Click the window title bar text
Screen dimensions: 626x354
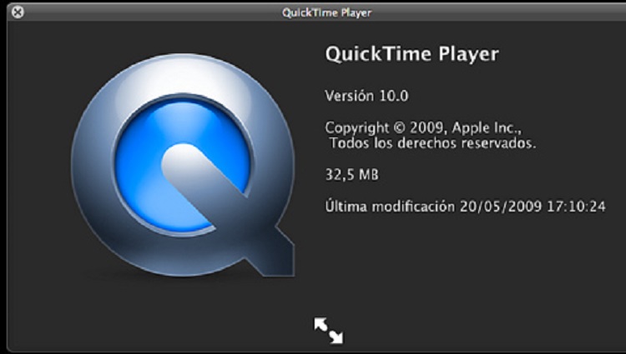(x=326, y=12)
